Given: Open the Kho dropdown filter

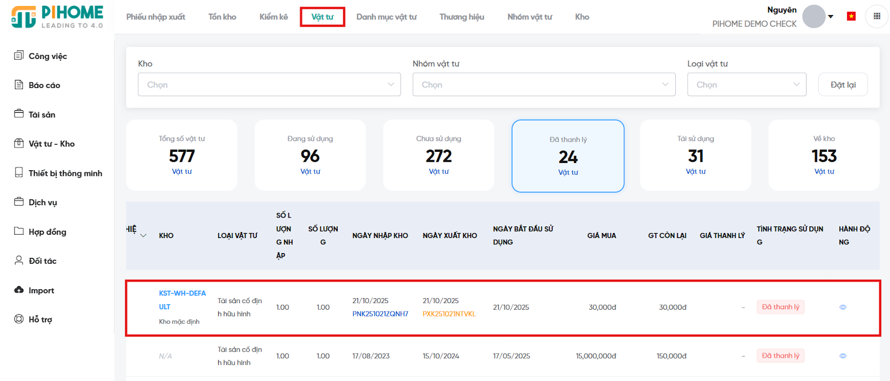Looking at the screenshot, I should pyautogui.click(x=269, y=85).
